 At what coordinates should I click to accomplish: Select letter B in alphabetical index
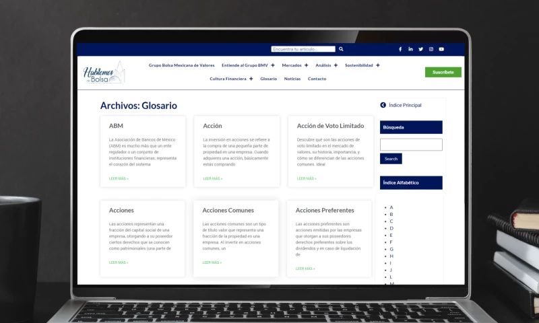pos(391,214)
